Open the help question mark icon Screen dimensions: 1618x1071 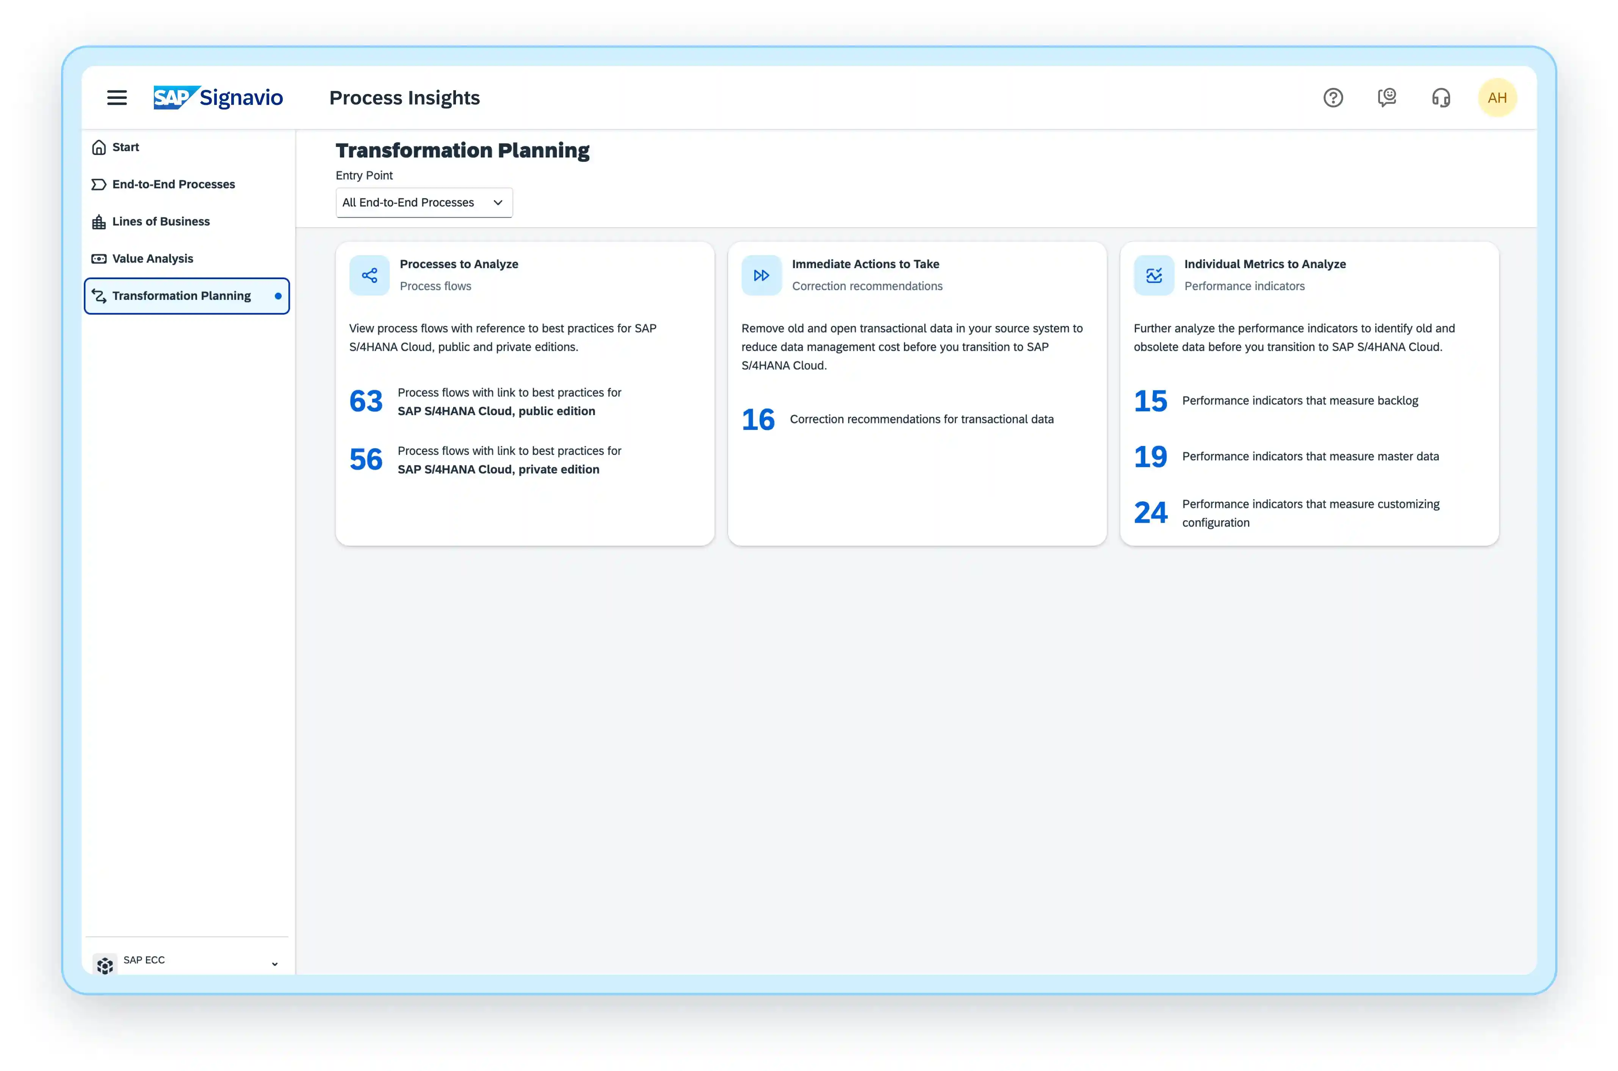[x=1333, y=98]
